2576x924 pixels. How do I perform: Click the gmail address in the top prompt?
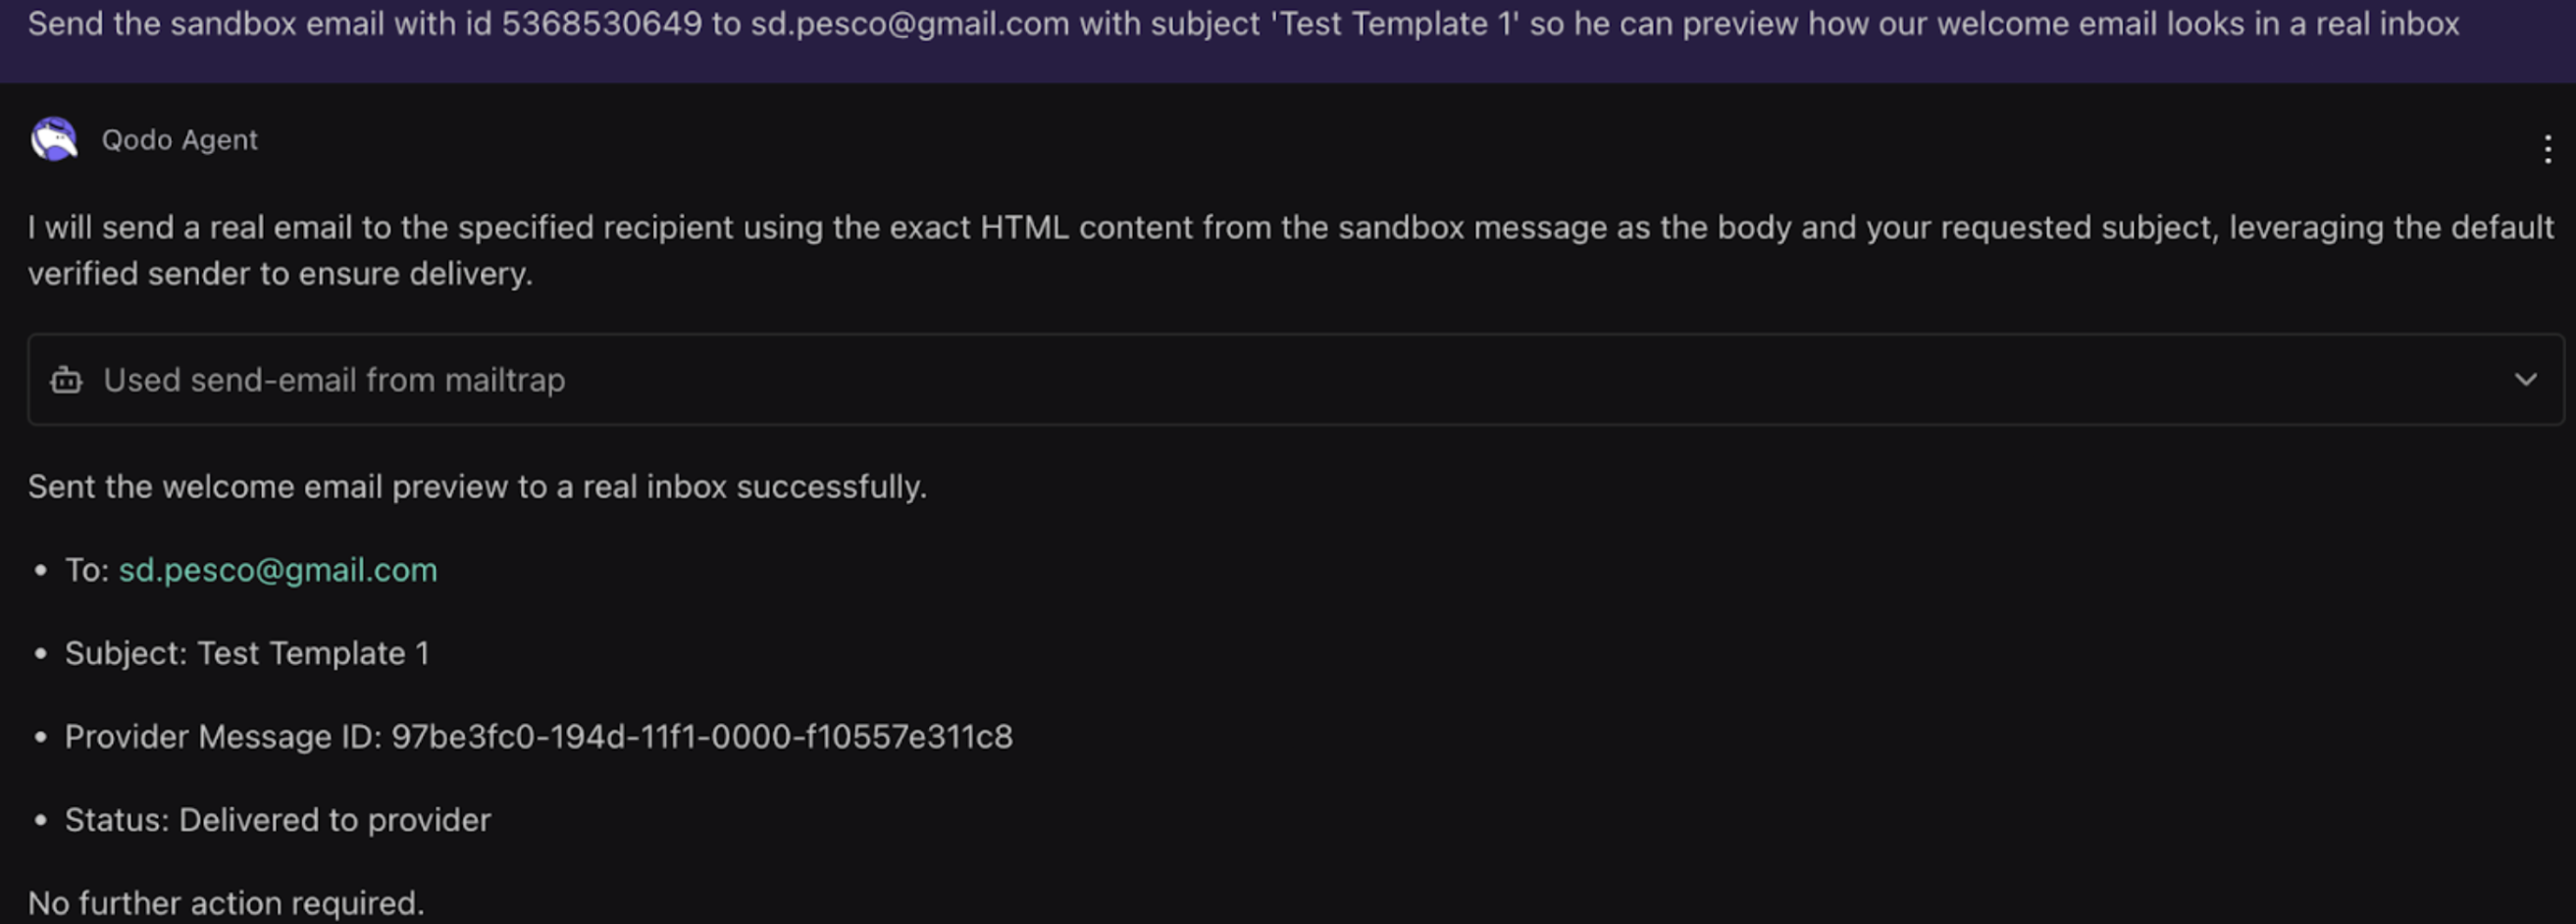(909, 24)
